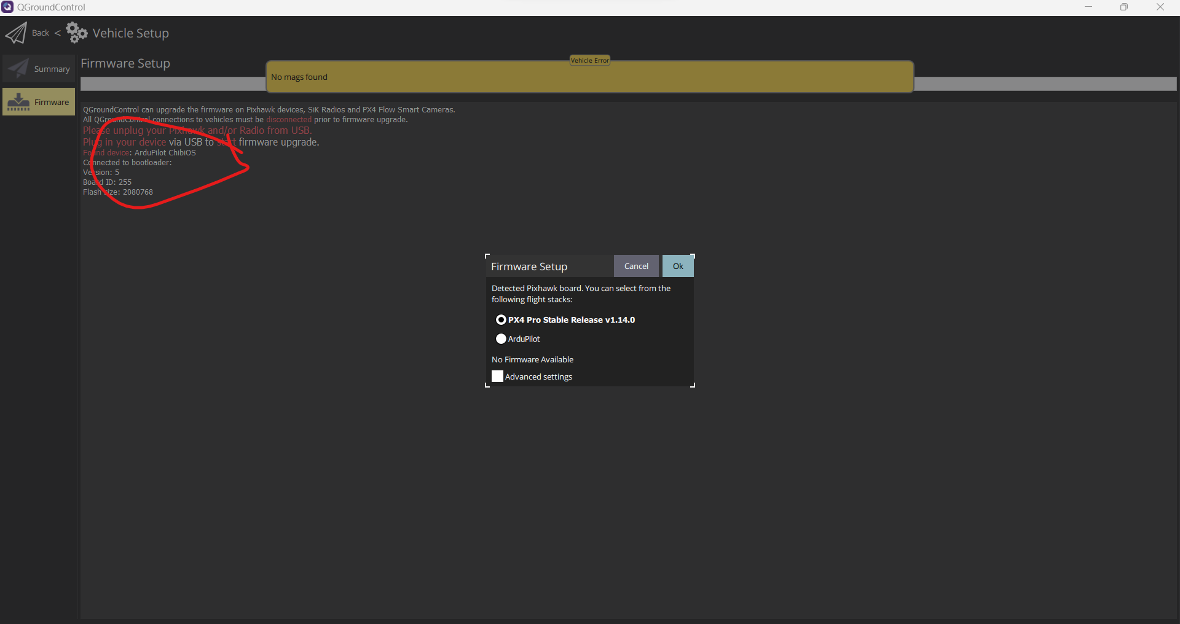The height and width of the screenshot is (624, 1180).
Task: Confirm Firmware Setup with Ok
Action: coord(678,266)
